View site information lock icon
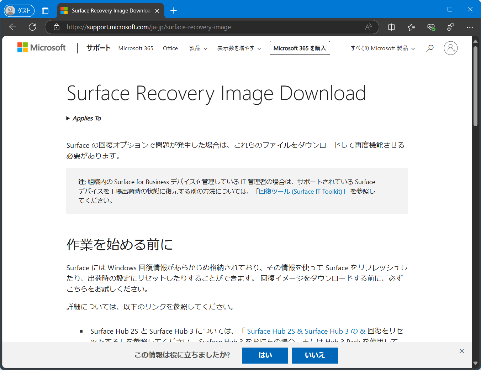Screen dimensions: 481x370 (x=57, y=27)
